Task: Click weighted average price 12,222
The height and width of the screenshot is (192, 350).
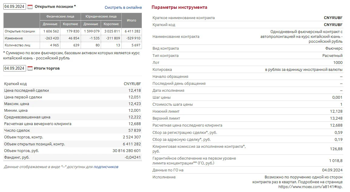Action: pos(135,117)
